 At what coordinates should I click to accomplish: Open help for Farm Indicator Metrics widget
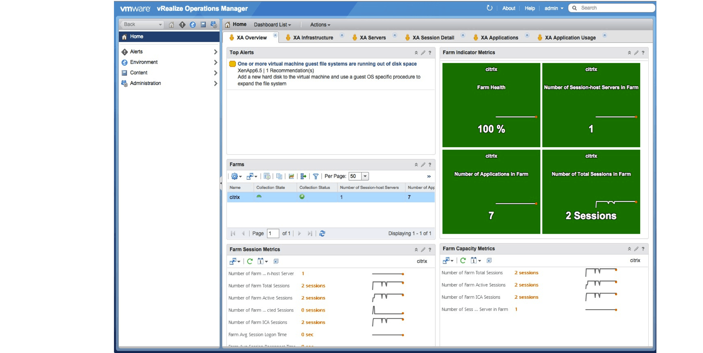(x=643, y=53)
